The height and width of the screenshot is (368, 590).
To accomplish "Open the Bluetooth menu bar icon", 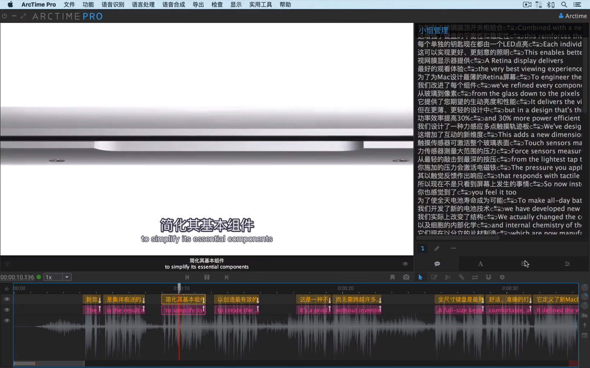I will click(551, 5).
